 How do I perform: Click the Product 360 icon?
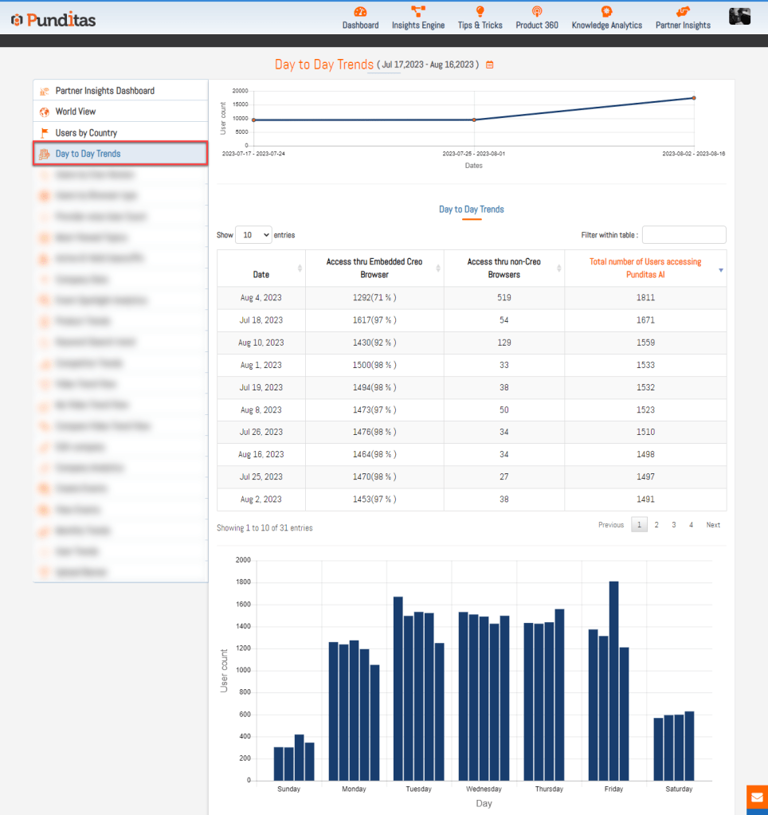536,12
